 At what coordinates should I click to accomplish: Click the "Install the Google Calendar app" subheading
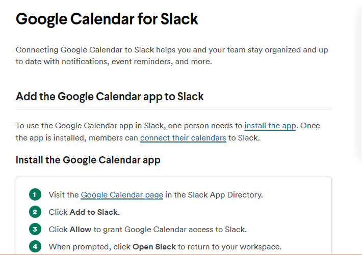pyautogui.click(x=88, y=160)
